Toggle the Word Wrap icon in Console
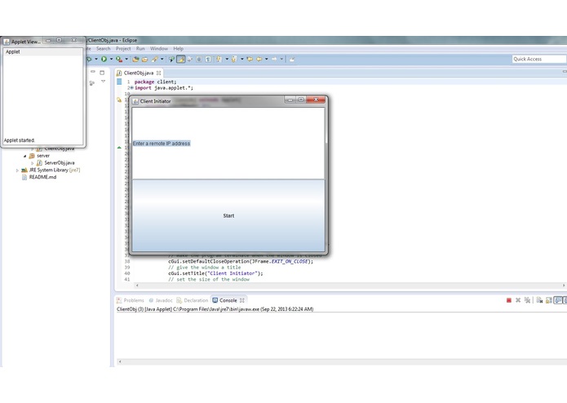This screenshot has width=567, height=403. (558, 300)
